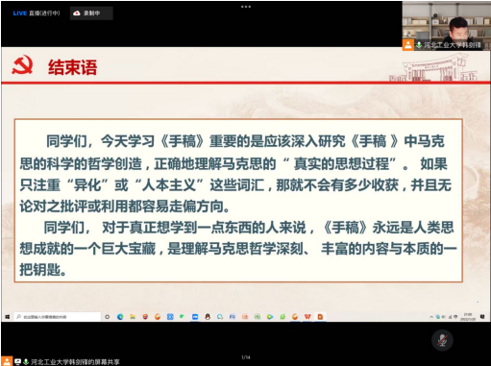Click the orange swirl icon beside the red shield
The width and height of the screenshot is (491, 366).
(158, 317)
